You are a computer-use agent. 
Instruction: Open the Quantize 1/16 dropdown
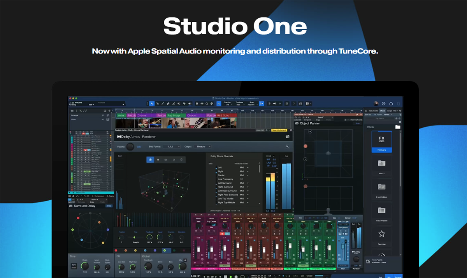coord(227,104)
